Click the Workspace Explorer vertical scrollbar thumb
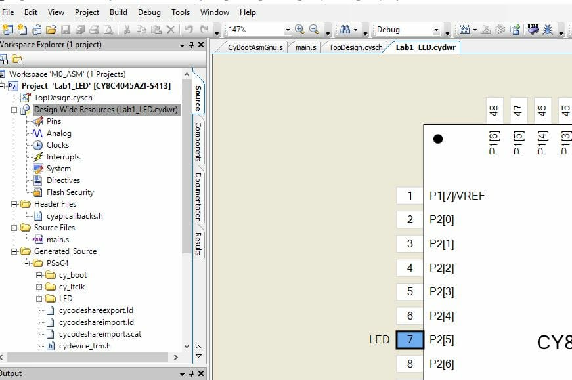 187,167
